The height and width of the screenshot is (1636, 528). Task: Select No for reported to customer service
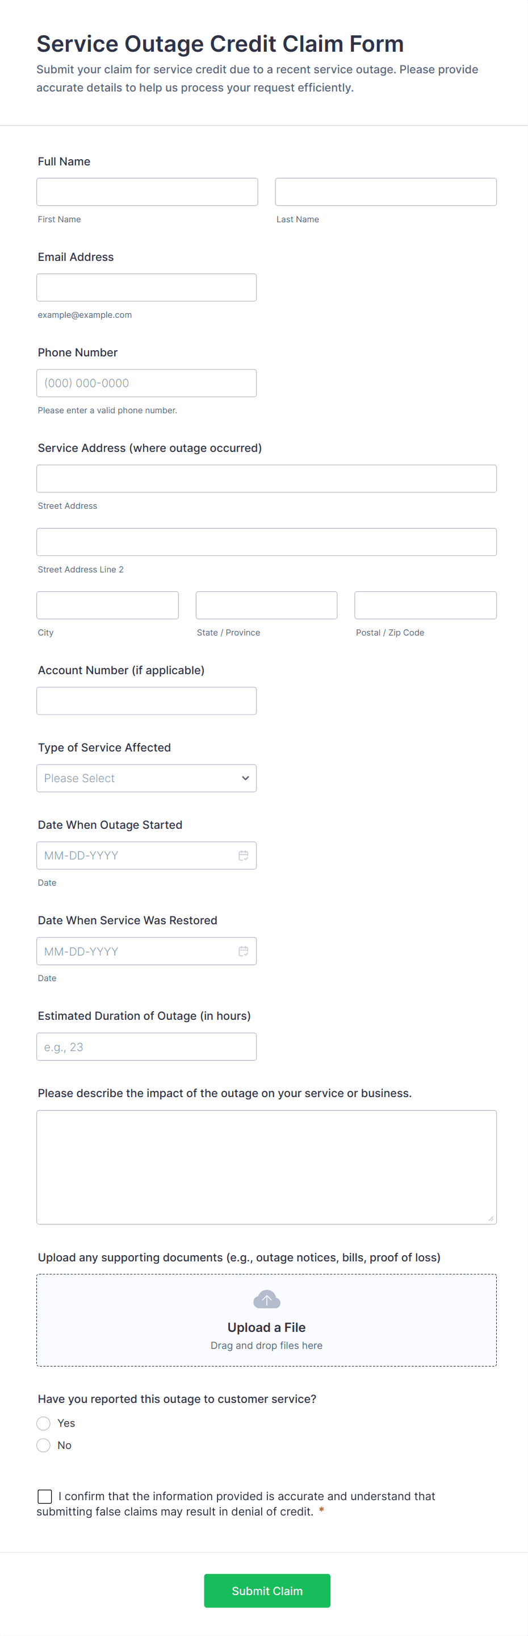pos(44,1445)
